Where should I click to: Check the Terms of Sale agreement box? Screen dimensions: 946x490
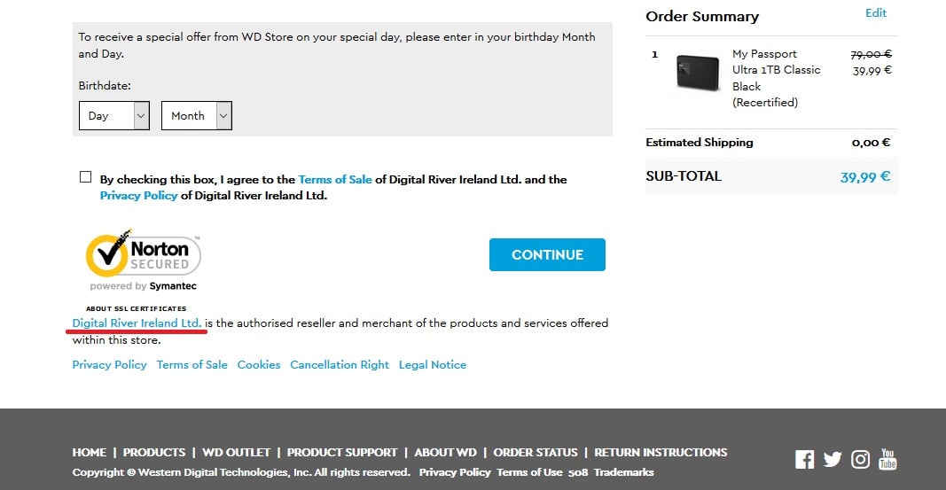pos(86,176)
